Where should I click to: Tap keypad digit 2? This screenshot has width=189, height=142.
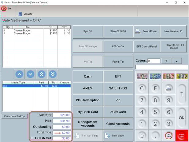click(x=155, y=124)
